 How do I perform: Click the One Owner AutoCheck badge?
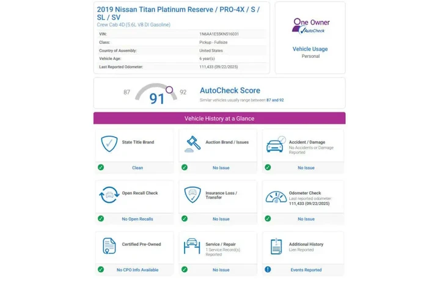point(310,26)
